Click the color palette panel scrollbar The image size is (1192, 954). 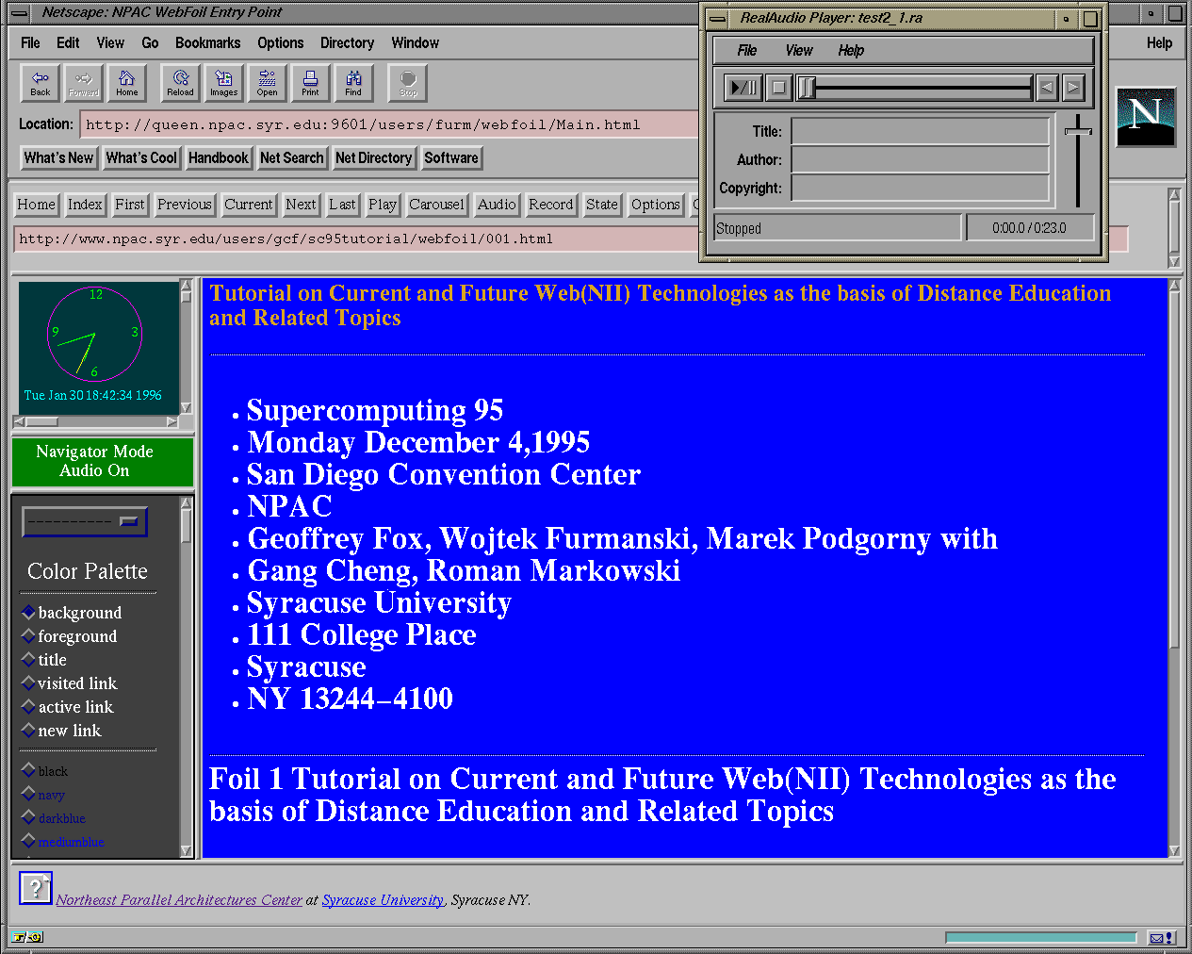click(x=186, y=677)
